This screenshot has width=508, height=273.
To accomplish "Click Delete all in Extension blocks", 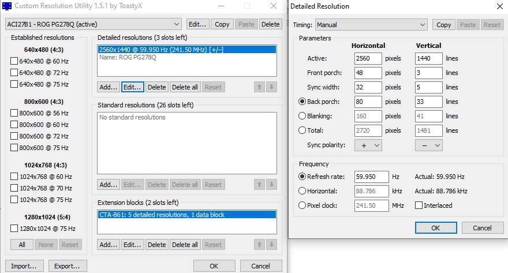I will coord(185,245).
